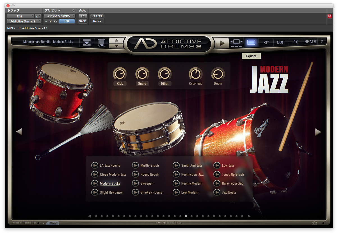Toggle the SAFE automation button

tap(83, 21)
